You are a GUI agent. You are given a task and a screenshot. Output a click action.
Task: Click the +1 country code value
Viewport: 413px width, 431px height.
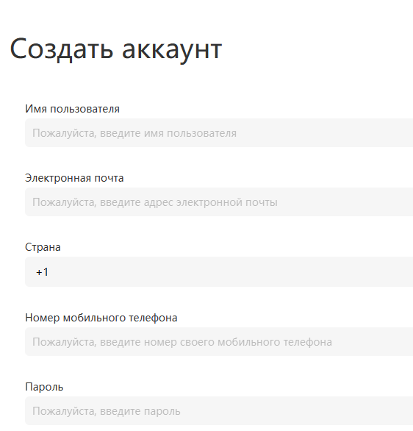click(43, 272)
